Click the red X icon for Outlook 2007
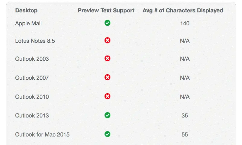The height and width of the screenshot is (145, 242). click(x=108, y=77)
